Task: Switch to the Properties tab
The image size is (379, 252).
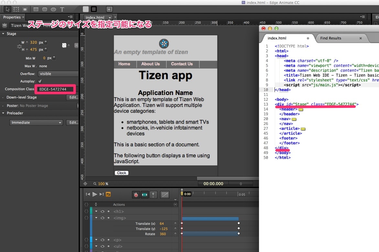Action: click(x=12, y=17)
